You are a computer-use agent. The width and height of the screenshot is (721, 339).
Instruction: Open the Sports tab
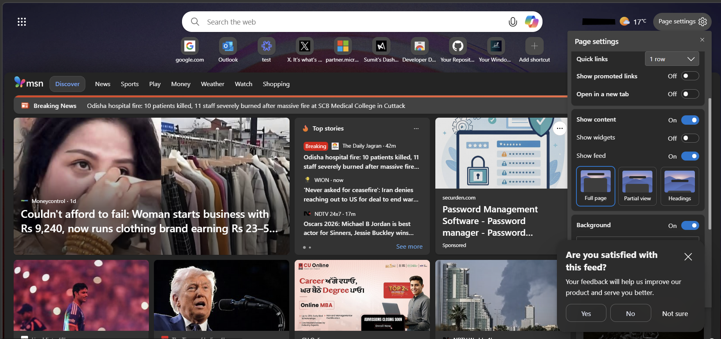pos(130,84)
